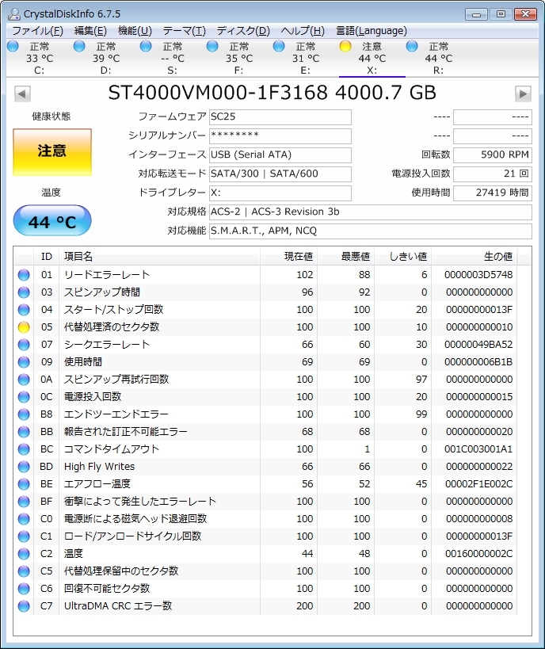Click status icon for 07 シークエラーレート

click(24, 345)
